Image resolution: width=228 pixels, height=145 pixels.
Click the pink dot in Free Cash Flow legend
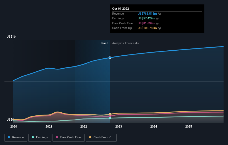[57, 137]
